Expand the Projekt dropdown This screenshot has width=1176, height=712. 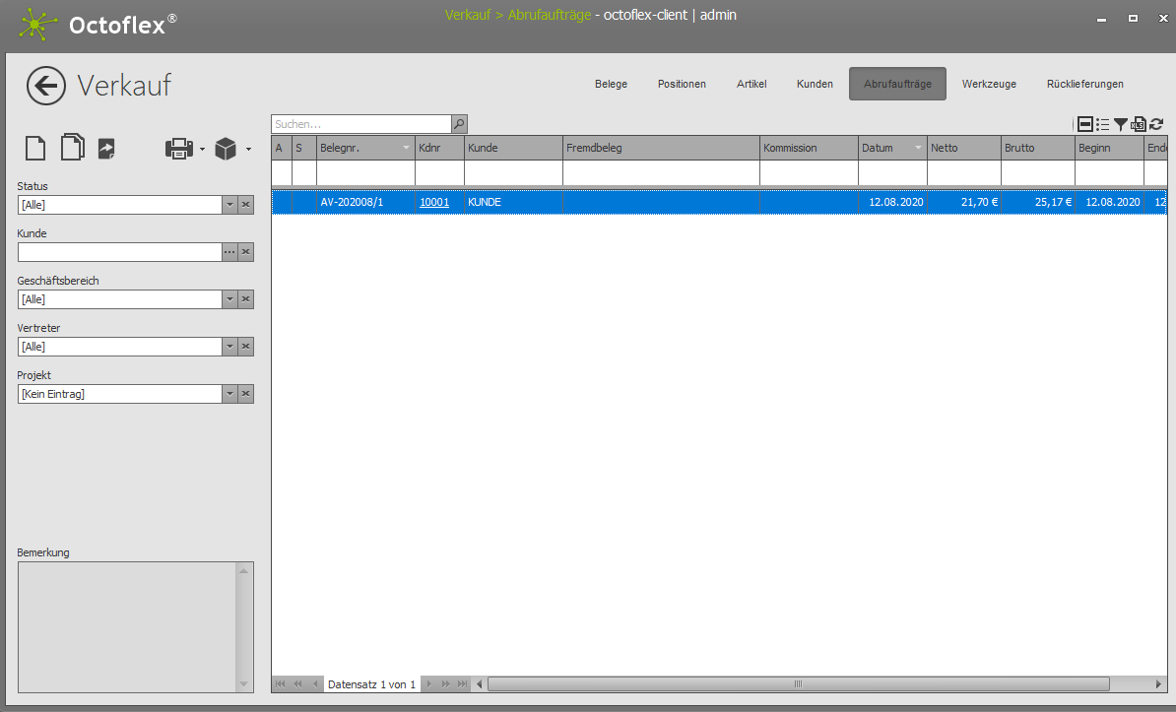[x=229, y=394]
